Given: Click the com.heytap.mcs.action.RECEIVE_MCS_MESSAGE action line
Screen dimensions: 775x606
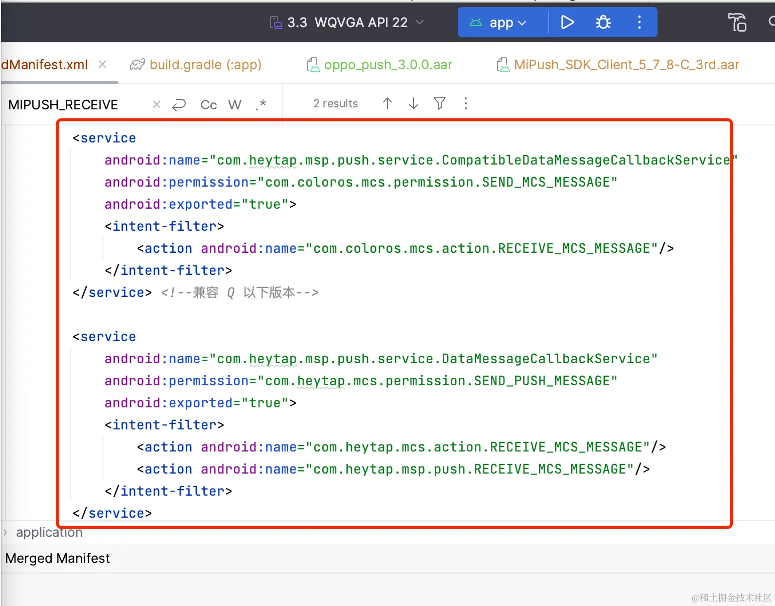Looking at the screenshot, I should tap(401, 447).
